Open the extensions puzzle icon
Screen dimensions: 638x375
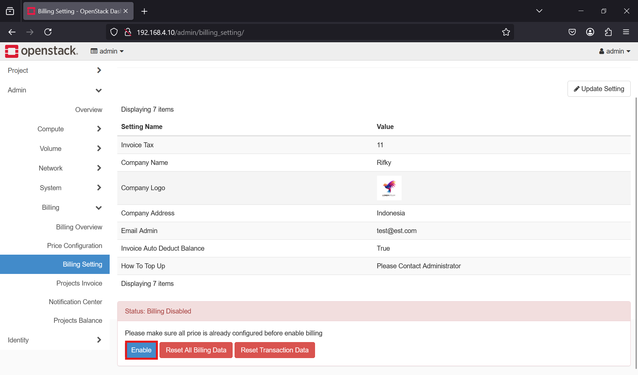[608, 32]
